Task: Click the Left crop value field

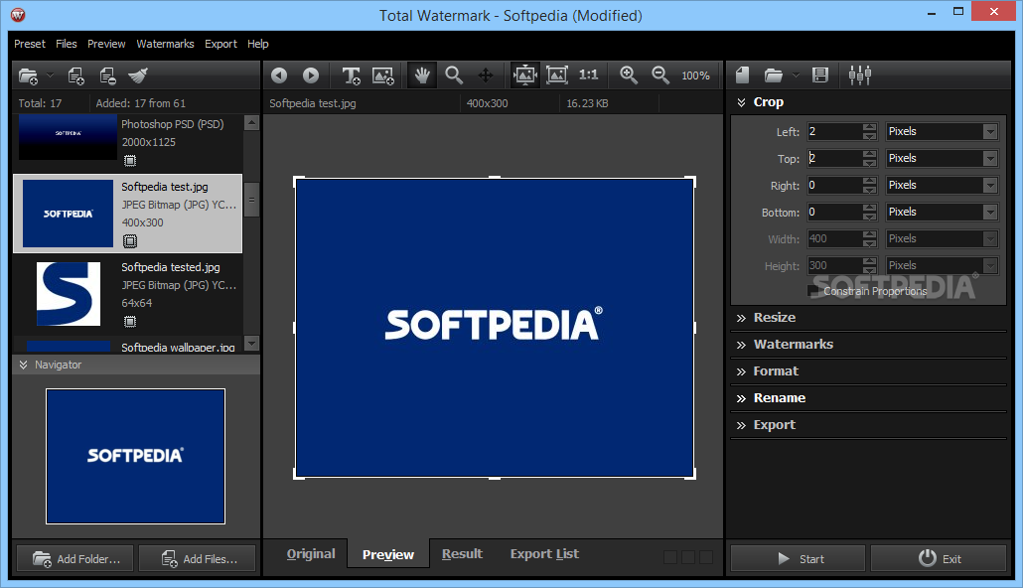Action: click(x=834, y=132)
